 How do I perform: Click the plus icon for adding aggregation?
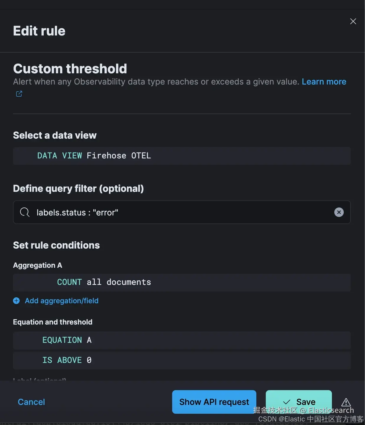pos(17,301)
